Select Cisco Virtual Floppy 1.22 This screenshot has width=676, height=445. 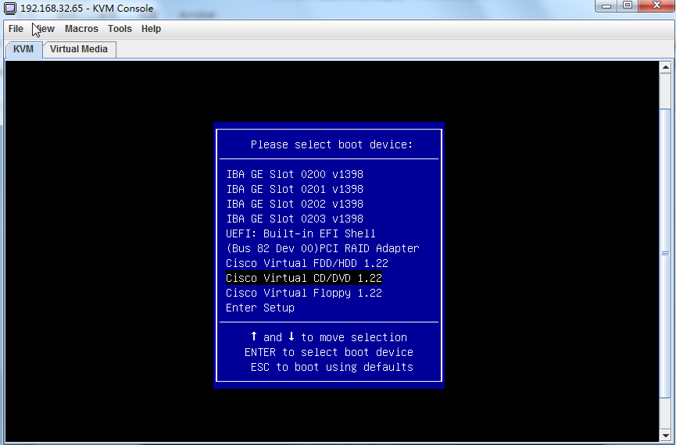pos(304,293)
